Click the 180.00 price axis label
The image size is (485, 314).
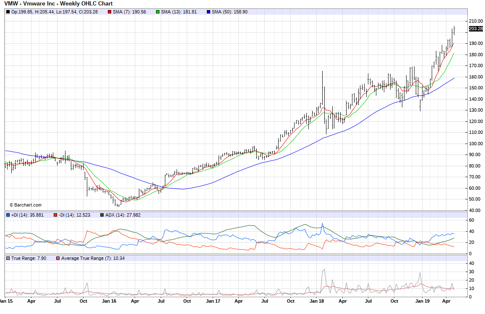click(x=476, y=55)
